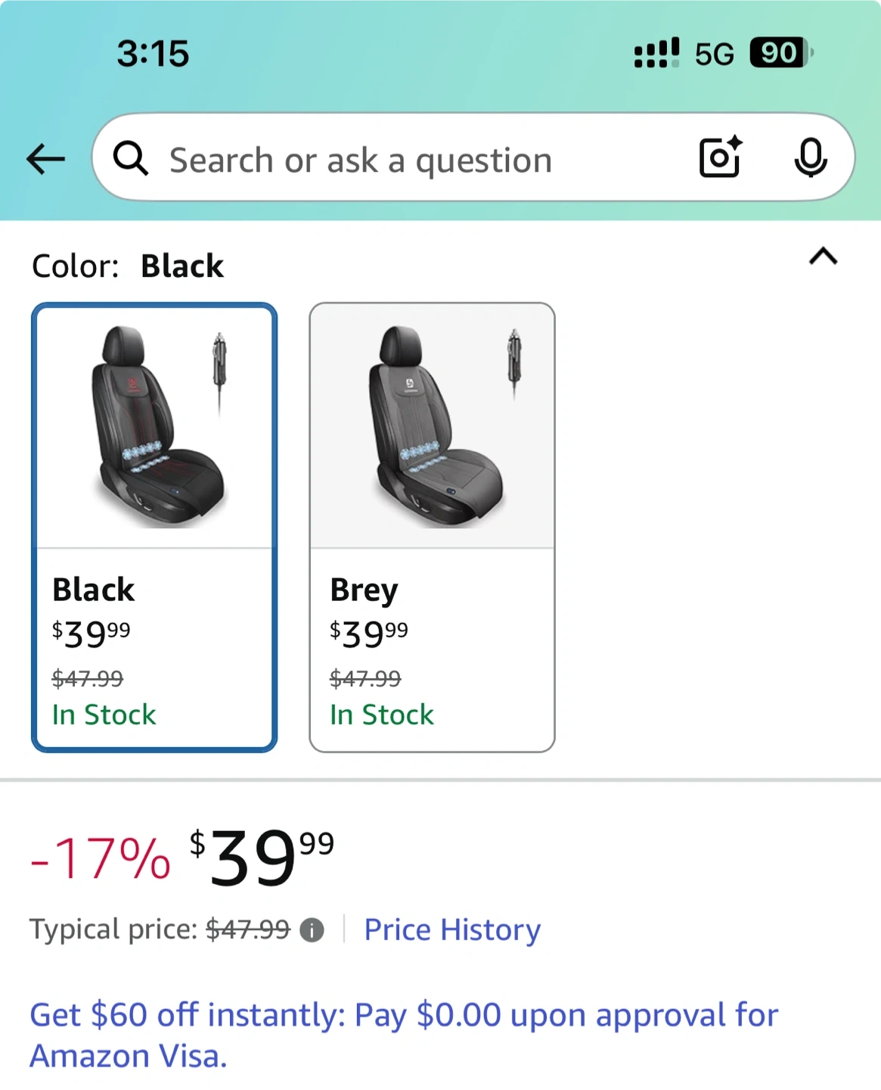This screenshot has width=881, height=1090.
Task: Tap the Color: Black label
Action: [128, 266]
